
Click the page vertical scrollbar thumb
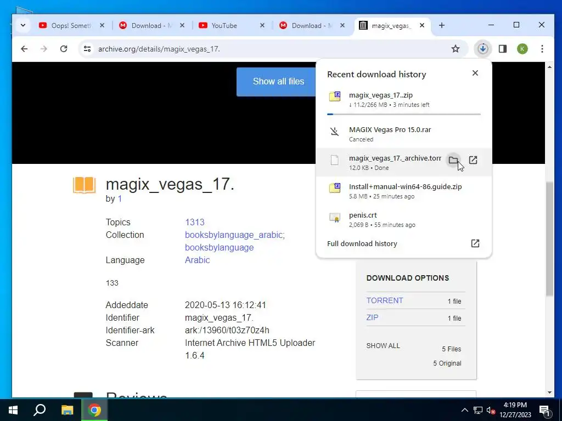pyautogui.click(x=550, y=239)
